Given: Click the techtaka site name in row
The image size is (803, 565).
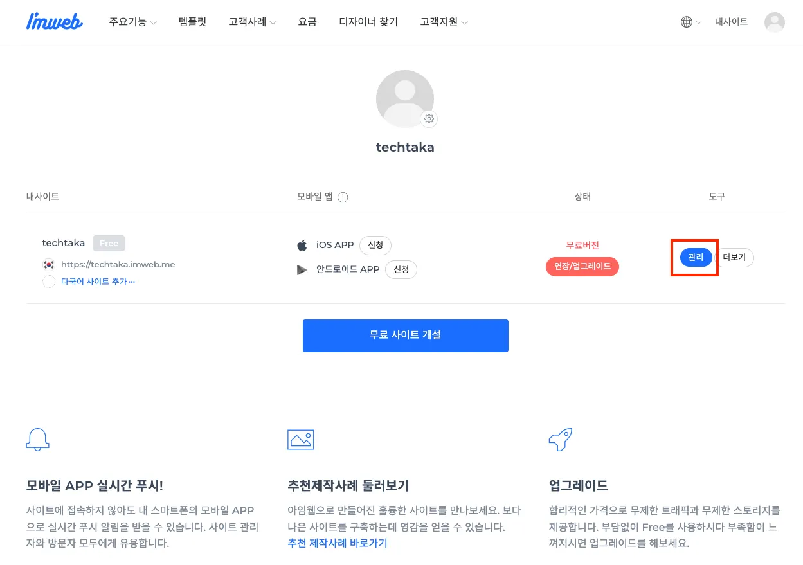Looking at the screenshot, I should click(x=64, y=243).
